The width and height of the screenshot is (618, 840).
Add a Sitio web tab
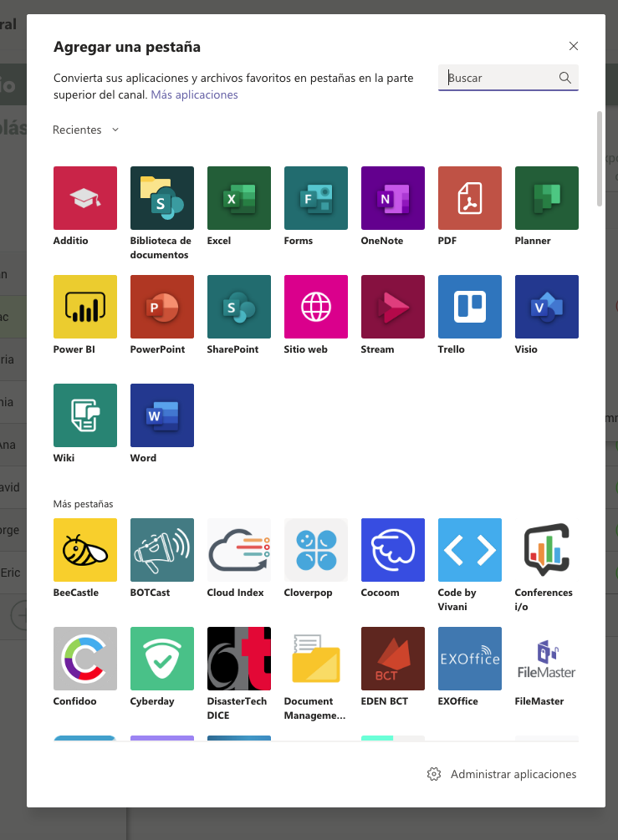[316, 307]
